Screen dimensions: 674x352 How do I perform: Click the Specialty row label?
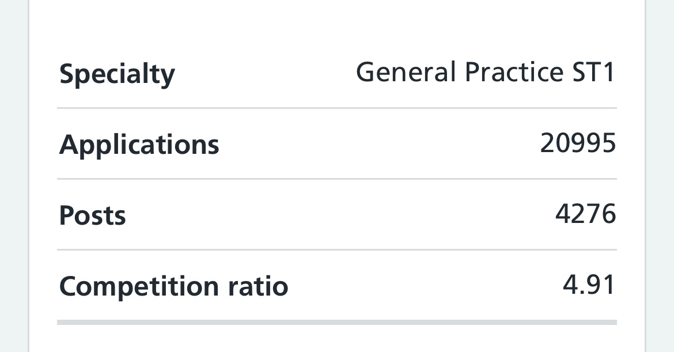(117, 74)
